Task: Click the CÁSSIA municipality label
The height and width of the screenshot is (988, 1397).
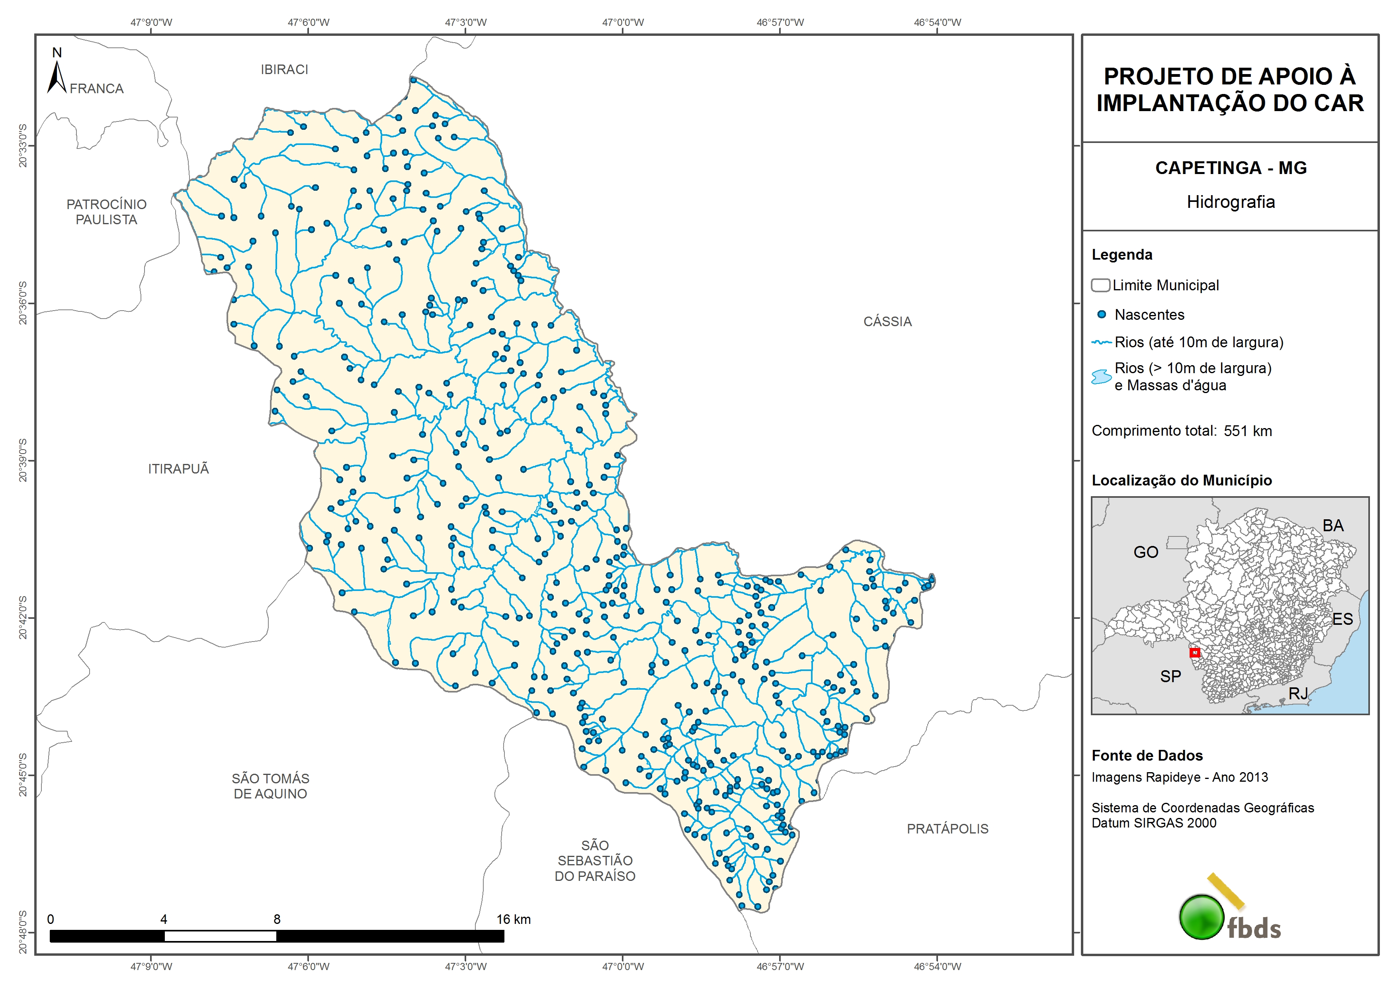Action: [887, 321]
